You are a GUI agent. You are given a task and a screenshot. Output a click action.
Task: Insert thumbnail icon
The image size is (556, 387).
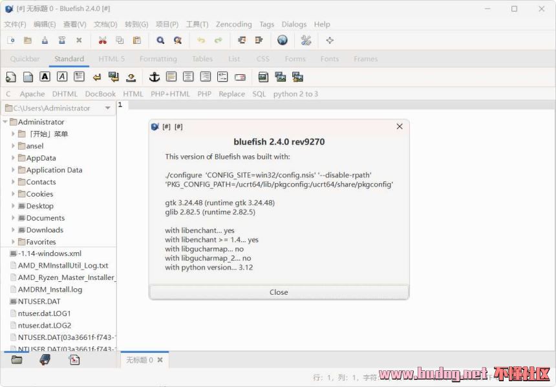tap(281, 77)
